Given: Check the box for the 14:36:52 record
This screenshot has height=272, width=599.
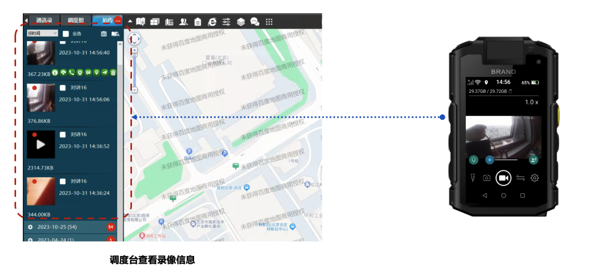Looking at the screenshot, I should coord(63,134).
